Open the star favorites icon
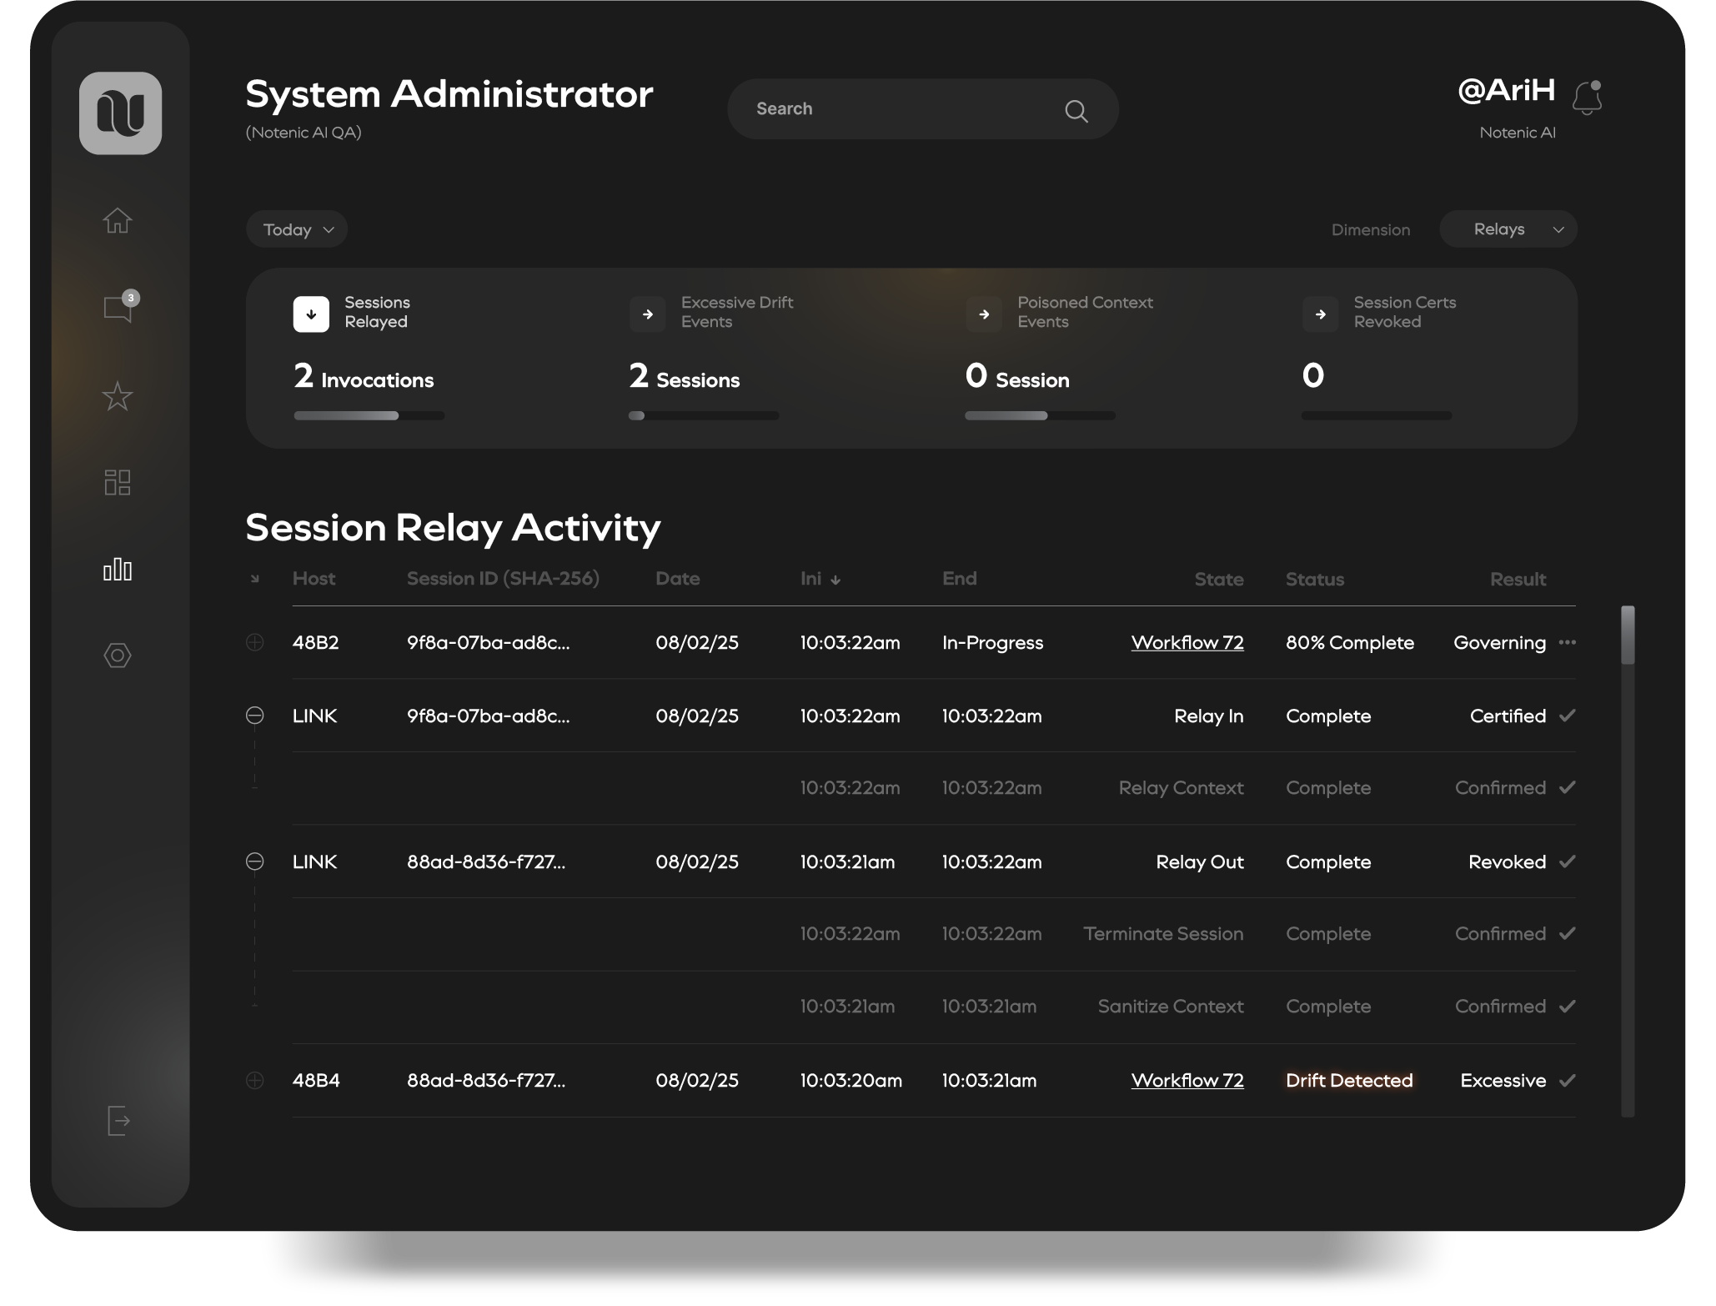This screenshot has height=1306, width=1716. coord(118,396)
